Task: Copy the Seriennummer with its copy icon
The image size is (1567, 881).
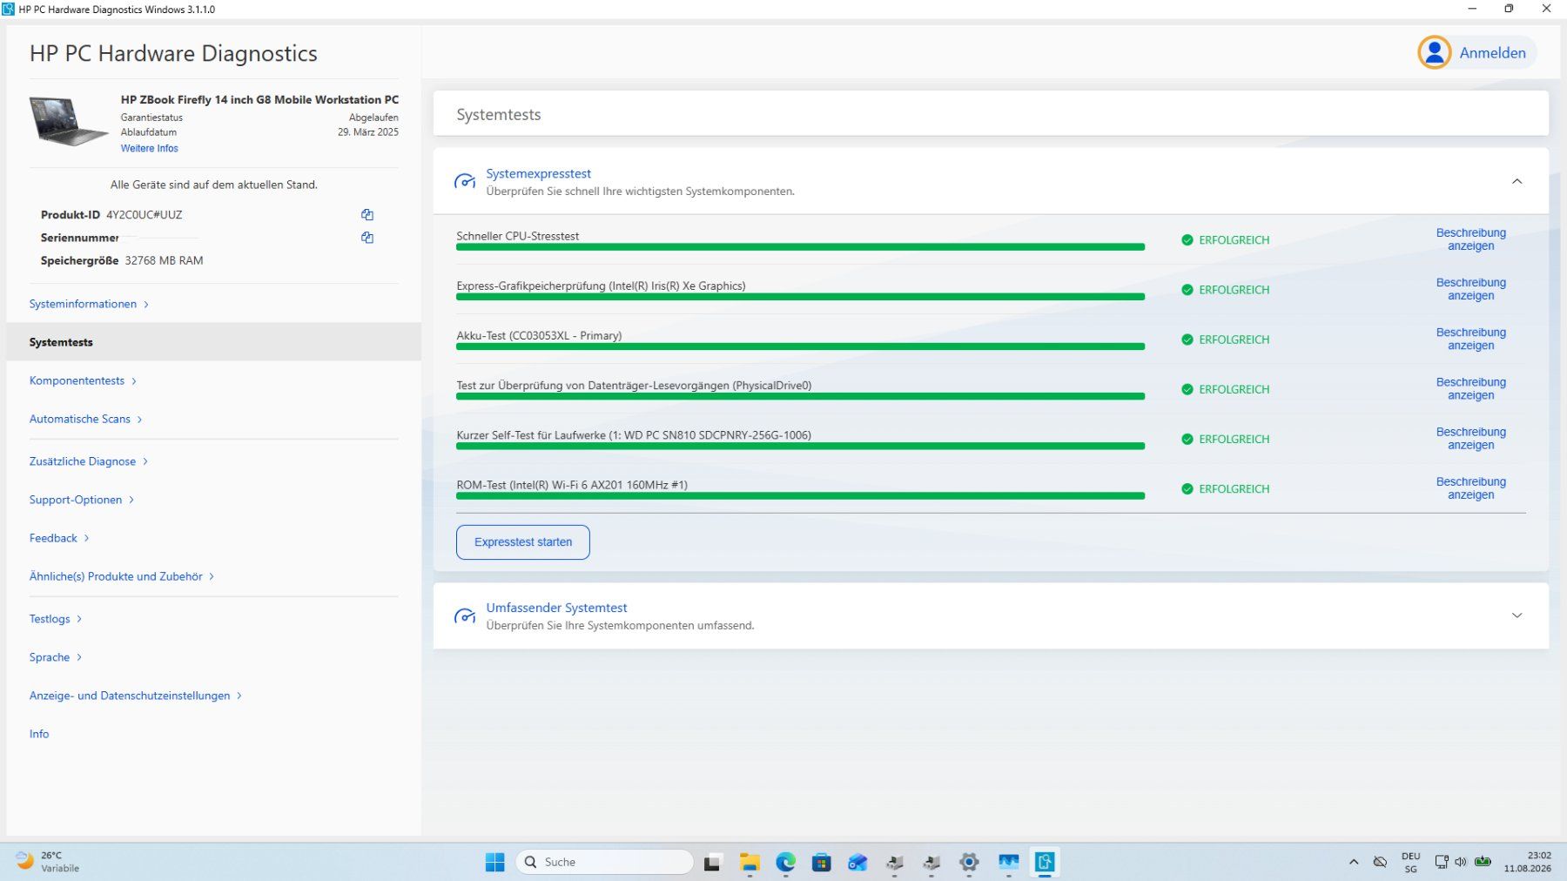Action: (367, 238)
